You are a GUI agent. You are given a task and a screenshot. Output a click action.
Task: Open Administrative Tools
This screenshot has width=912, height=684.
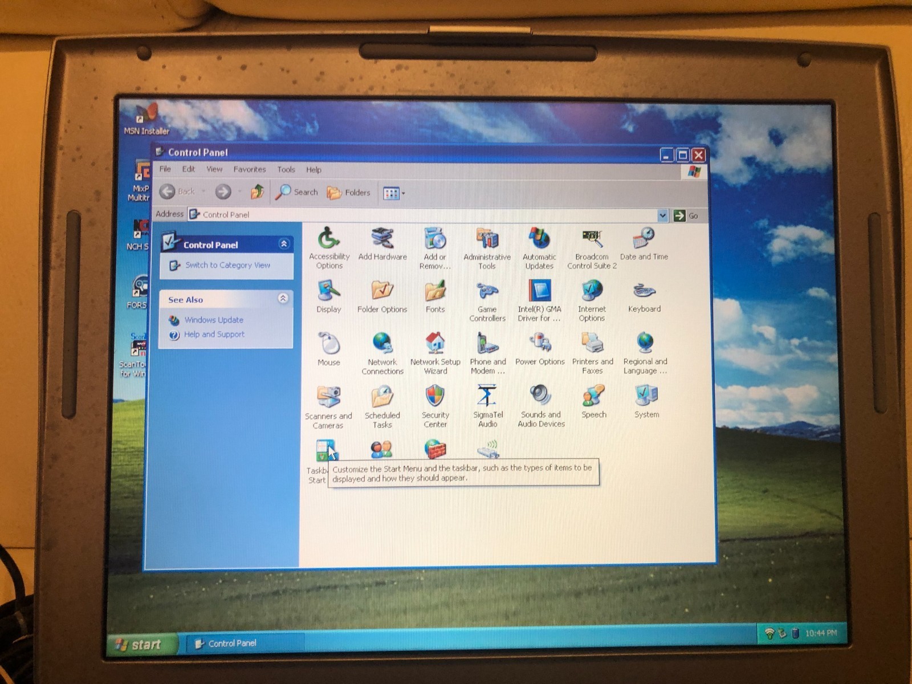click(x=487, y=249)
